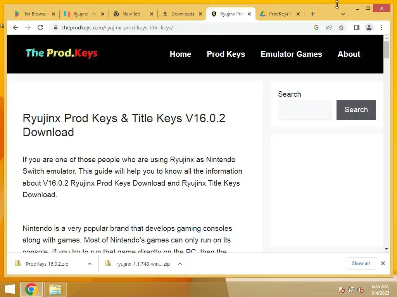Image resolution: width=397 pixels, height=297 pixels.
Task: Open File Explorer from the taskbar
Action: coord(55,289)
